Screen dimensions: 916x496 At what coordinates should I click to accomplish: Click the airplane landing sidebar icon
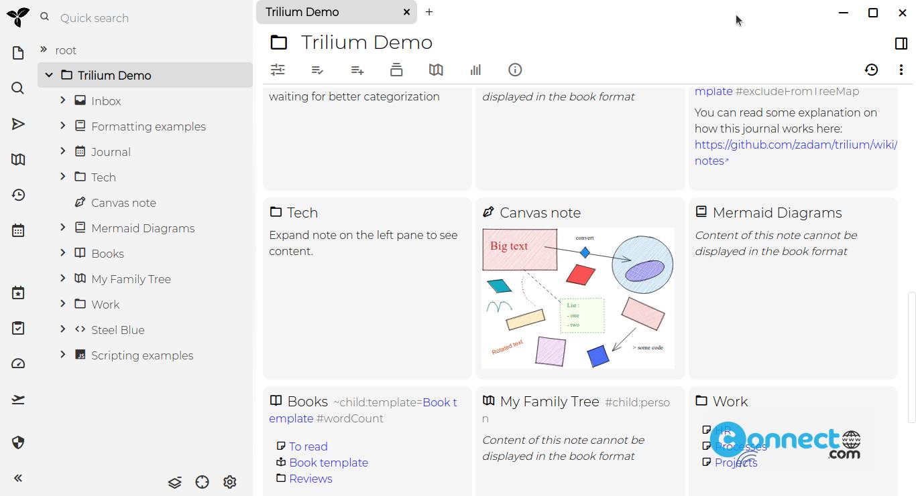18,400
